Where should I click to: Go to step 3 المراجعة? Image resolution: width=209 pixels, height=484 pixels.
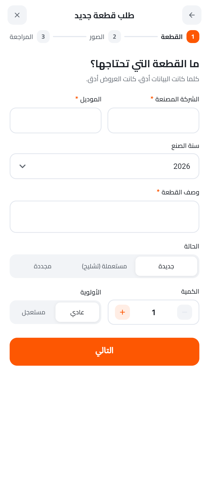tap(43, 37)
